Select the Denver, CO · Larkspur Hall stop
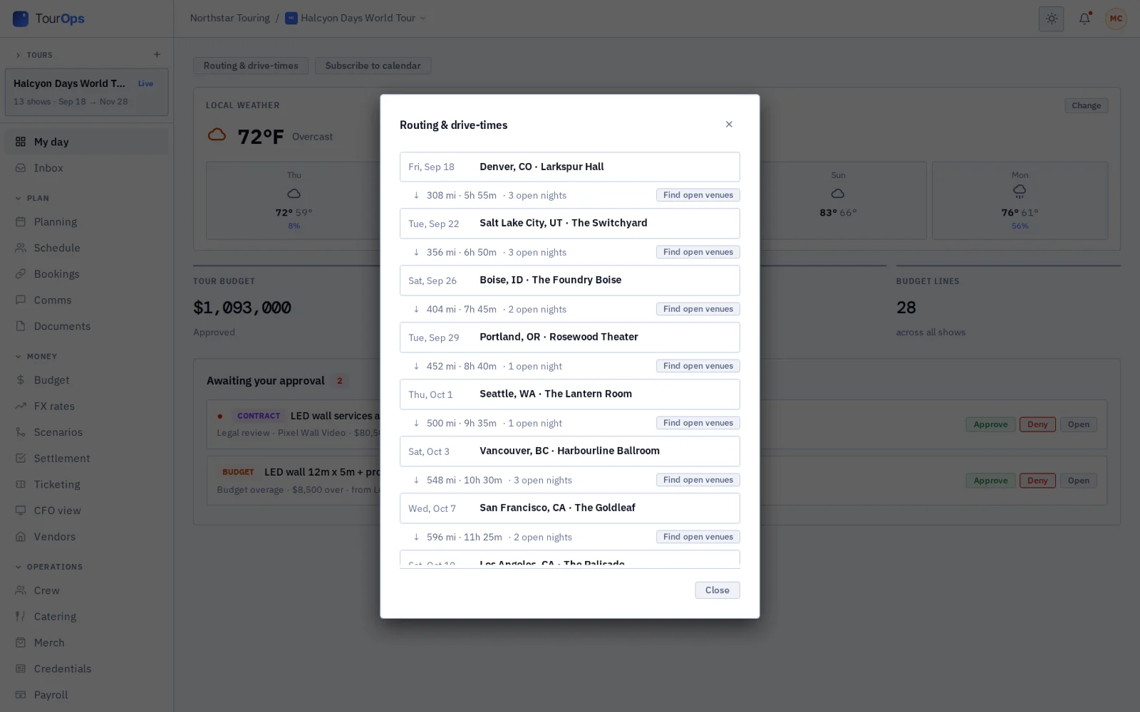The image size is (1140, 712). (x=570, y=167)
